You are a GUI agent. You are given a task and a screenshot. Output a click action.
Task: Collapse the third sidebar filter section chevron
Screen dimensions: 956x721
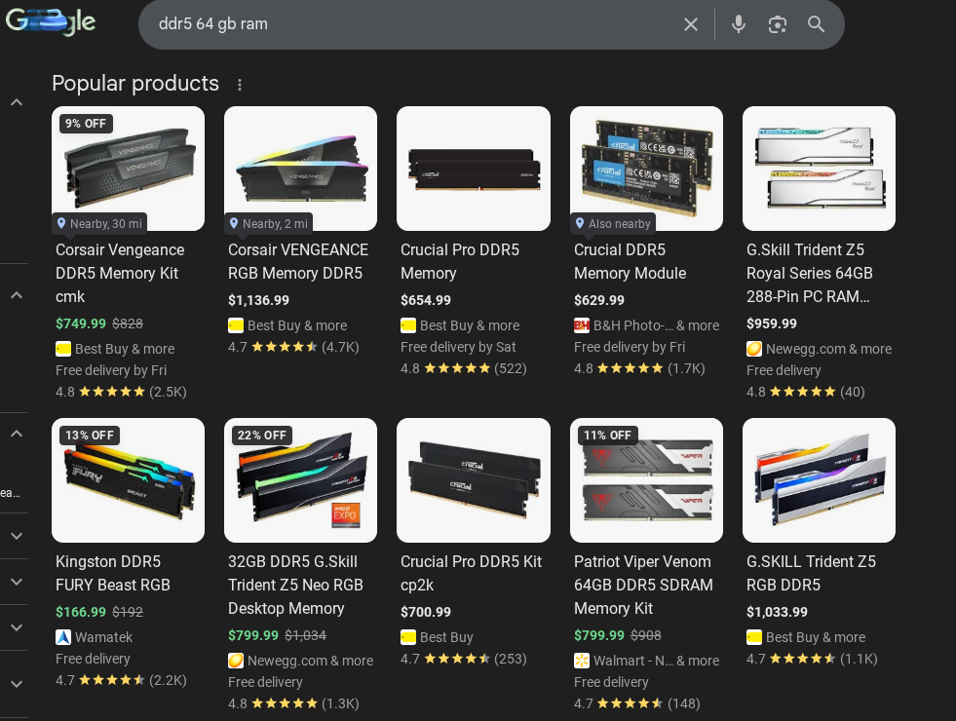coord(17,434)
